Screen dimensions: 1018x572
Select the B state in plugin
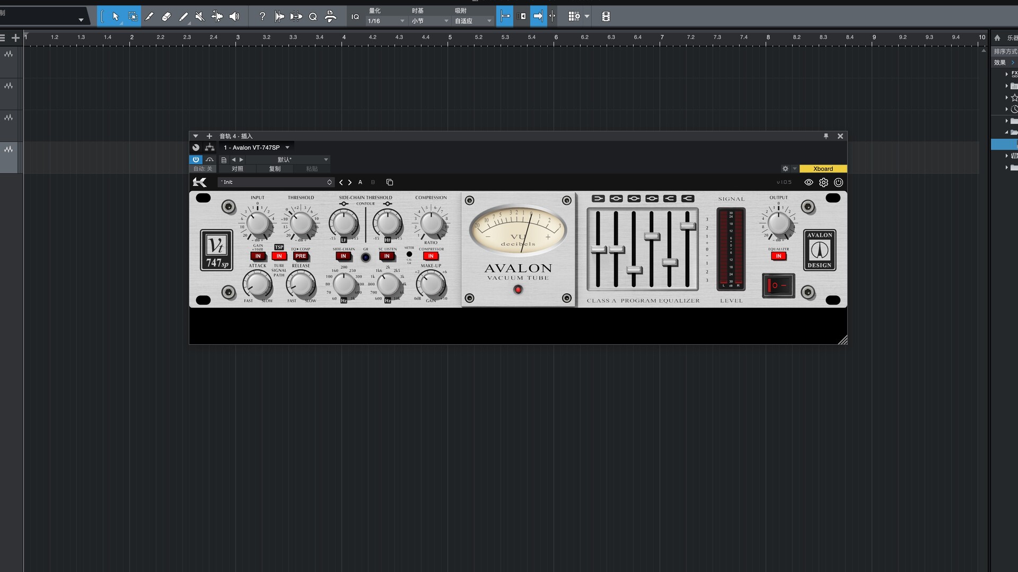[x=373, y=182]
